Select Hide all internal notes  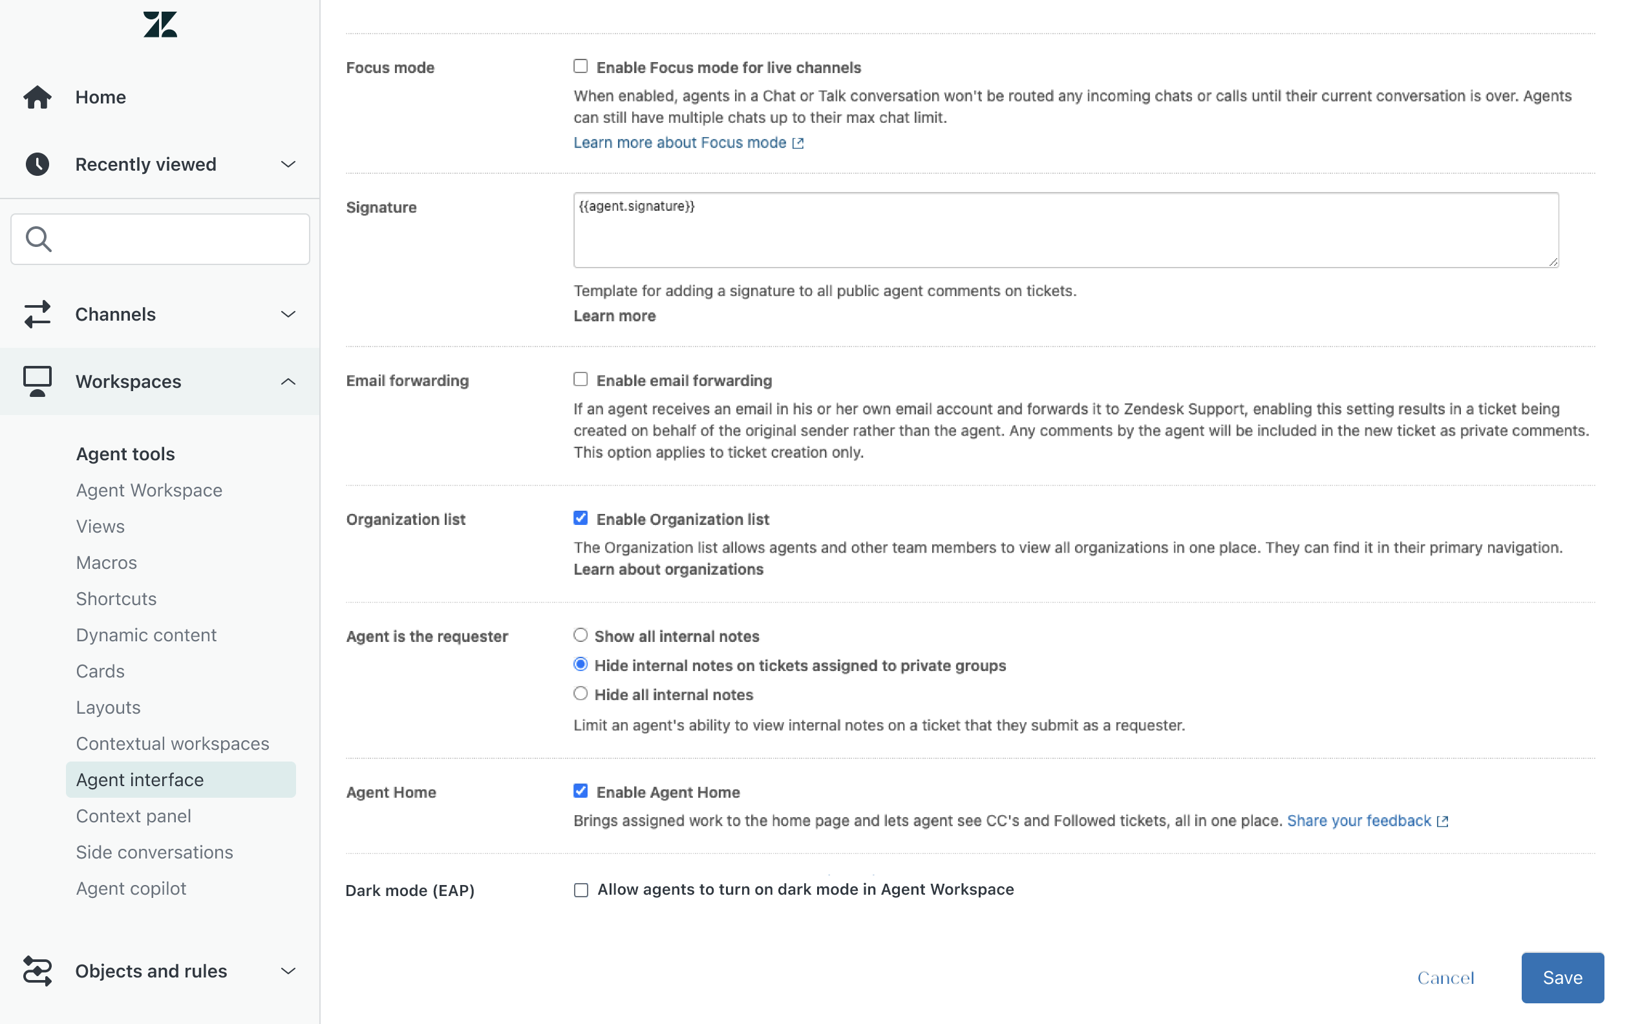pyautogui.click(x=581, y=693)
